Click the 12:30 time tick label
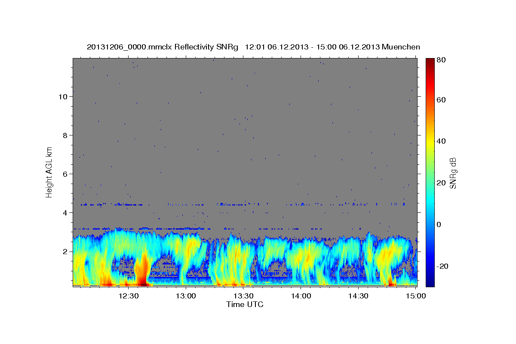516x344 pixels. [129, 296]
